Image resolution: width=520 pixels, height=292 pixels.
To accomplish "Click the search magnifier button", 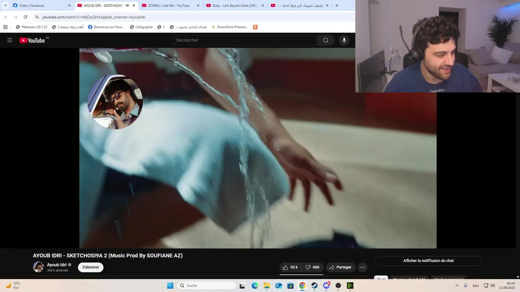I will [326, 40].
